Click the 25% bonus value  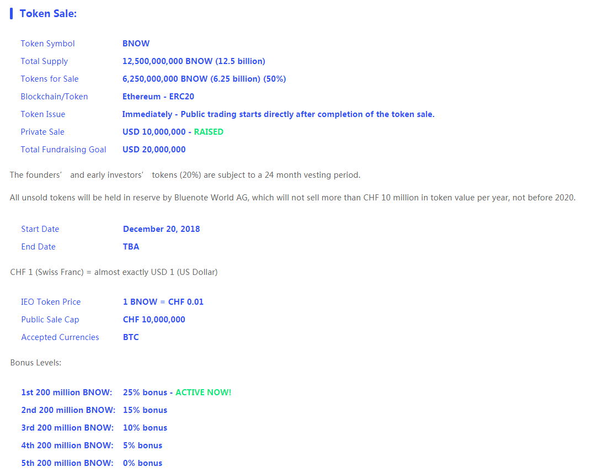pyautogui.click(x=145, y=393)
